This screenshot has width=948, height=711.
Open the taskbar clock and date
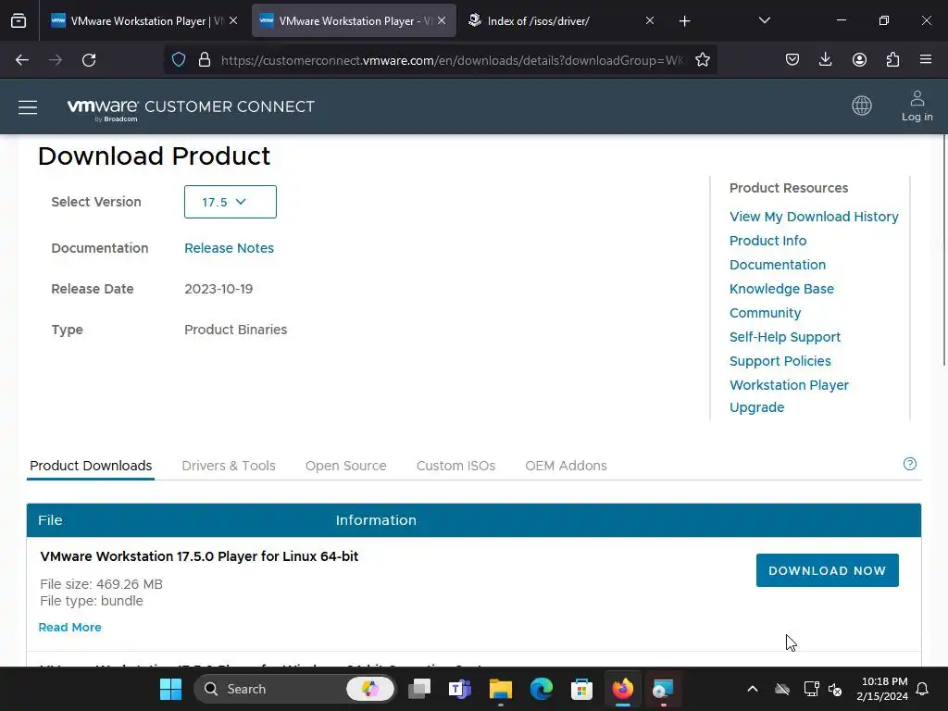pos(882,689)
